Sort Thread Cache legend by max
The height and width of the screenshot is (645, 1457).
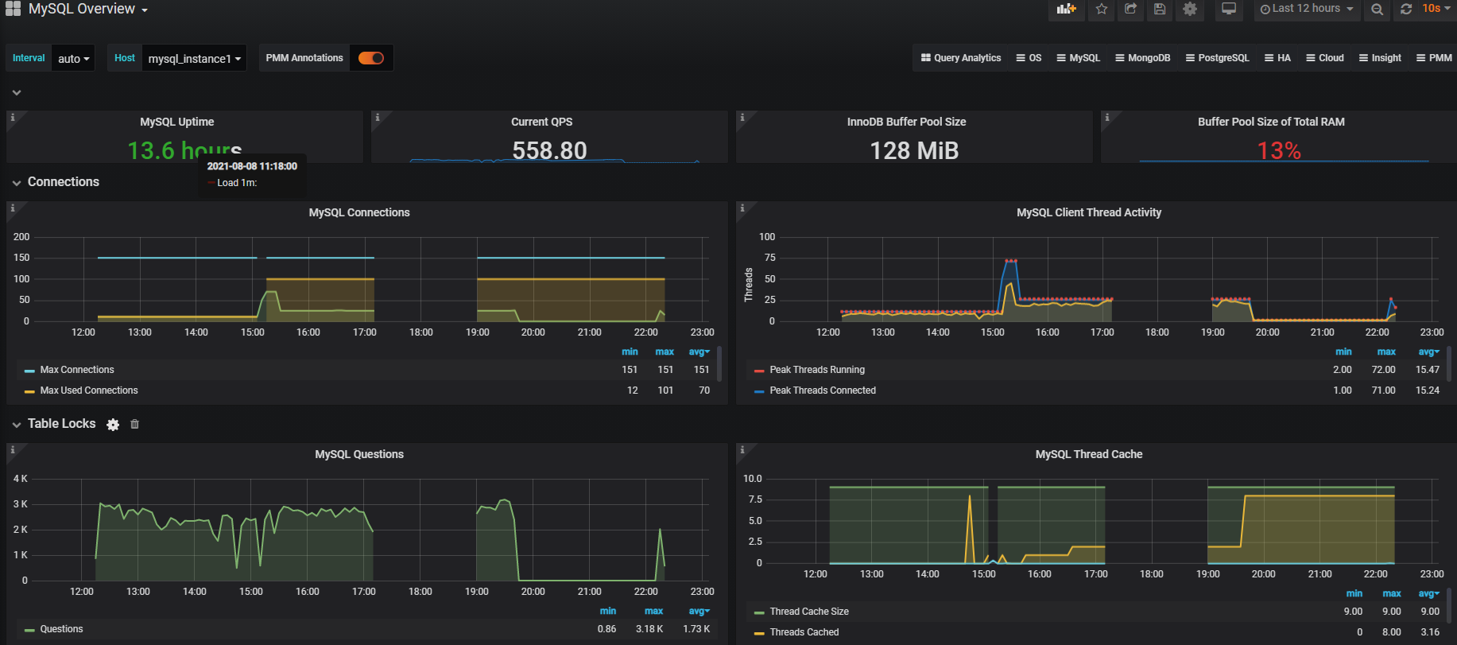[1392, 593]
